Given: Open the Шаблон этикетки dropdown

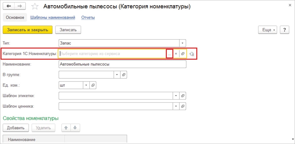Looking at the screenshot, I should [x=176, y=95].
